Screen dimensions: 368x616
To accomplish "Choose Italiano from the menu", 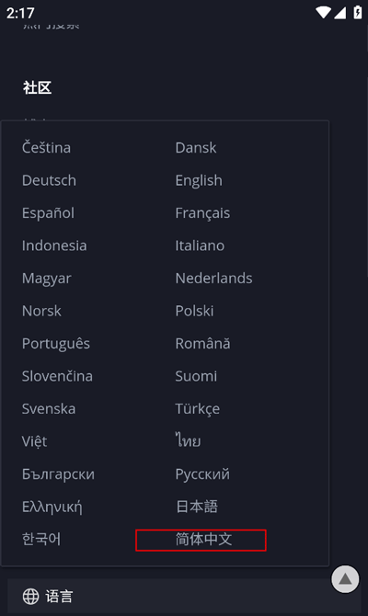I will [200, 245].
